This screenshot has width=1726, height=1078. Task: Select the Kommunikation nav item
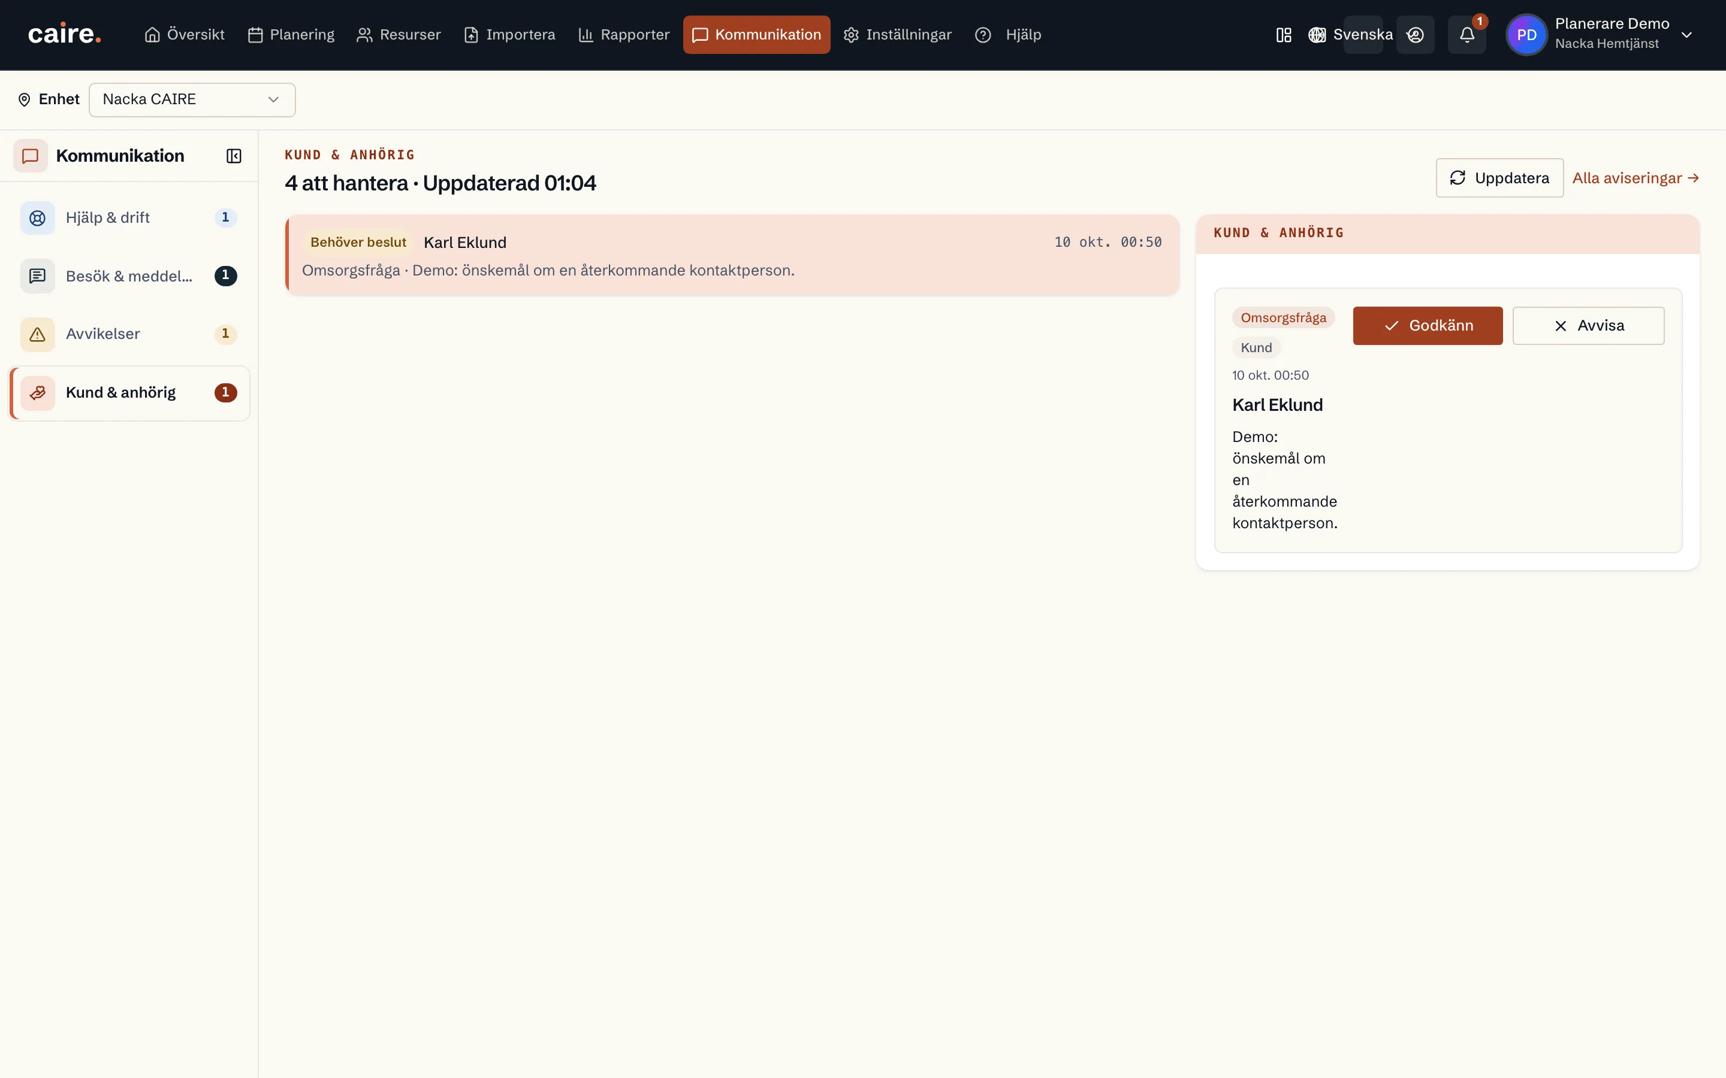point(756,34)
